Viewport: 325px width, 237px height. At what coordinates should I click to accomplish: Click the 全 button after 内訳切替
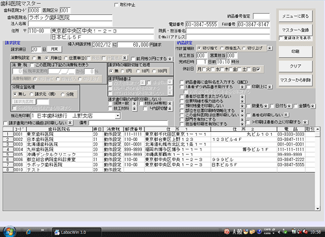tap(170, 108)
